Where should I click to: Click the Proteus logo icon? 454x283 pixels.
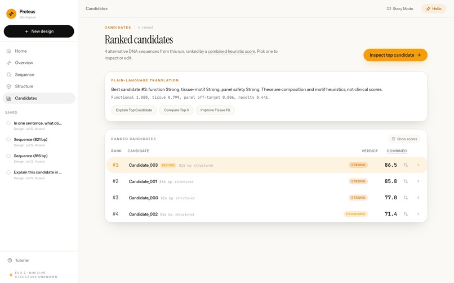point(11,13)
